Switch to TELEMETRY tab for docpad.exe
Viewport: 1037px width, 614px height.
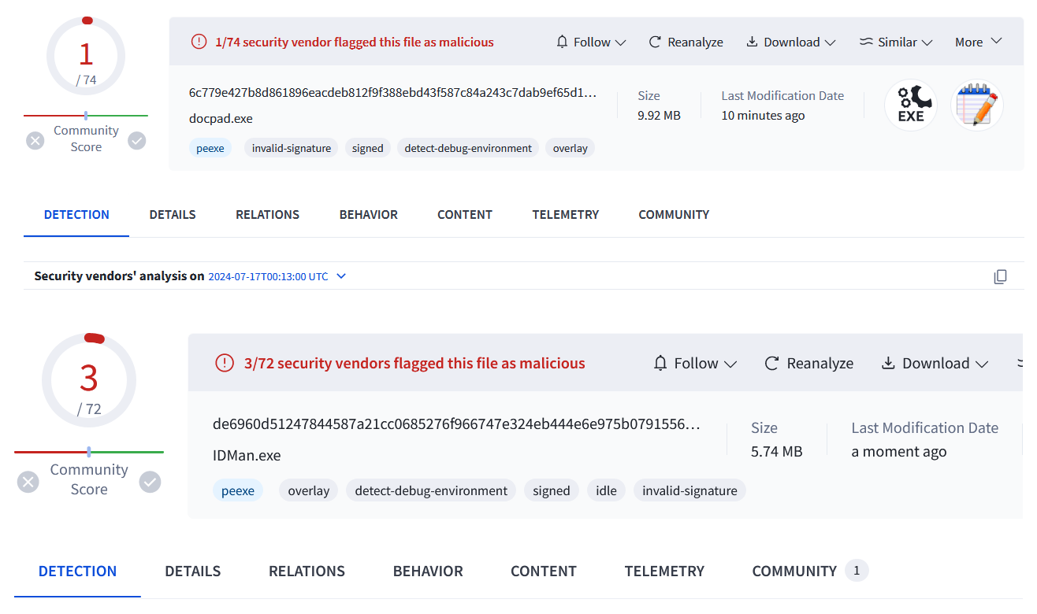click(566, 214)
